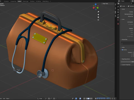Switch to the Game Logic workspace tab
Image resolution: width=134 pixels, height=100 pixels.
point(26,1)
